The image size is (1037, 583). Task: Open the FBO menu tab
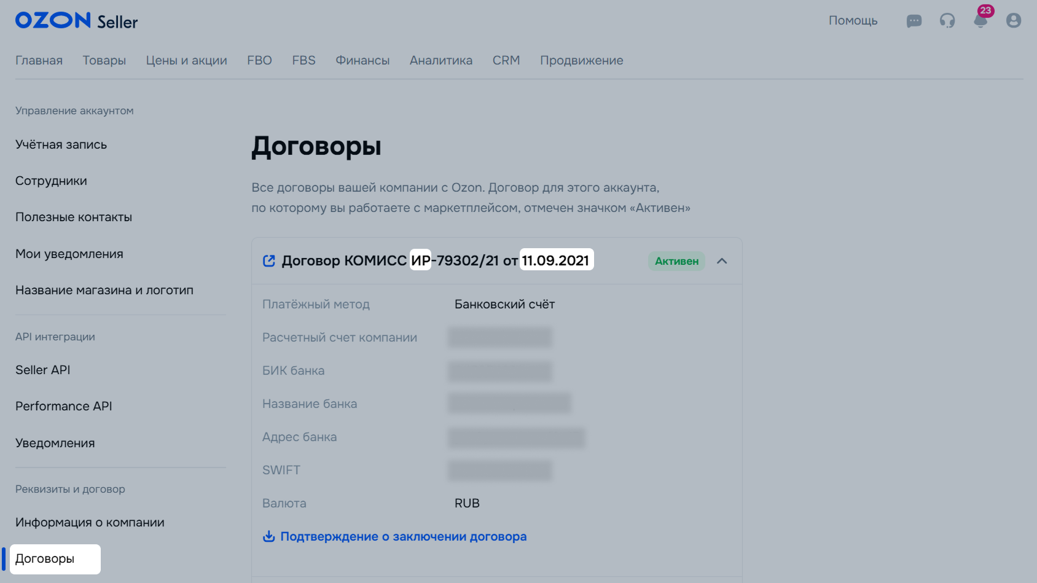click(x=259, y=60)
